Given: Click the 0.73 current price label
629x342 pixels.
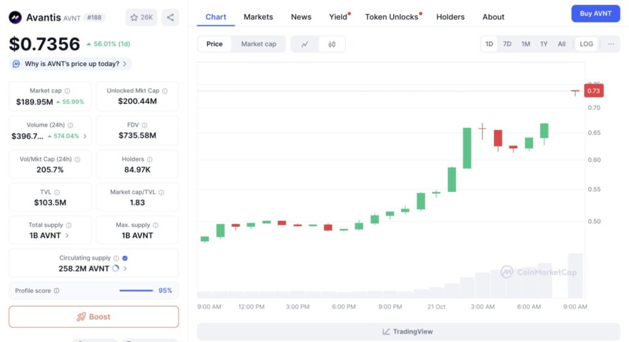Looking at the screenshot, I should [593, 91].
